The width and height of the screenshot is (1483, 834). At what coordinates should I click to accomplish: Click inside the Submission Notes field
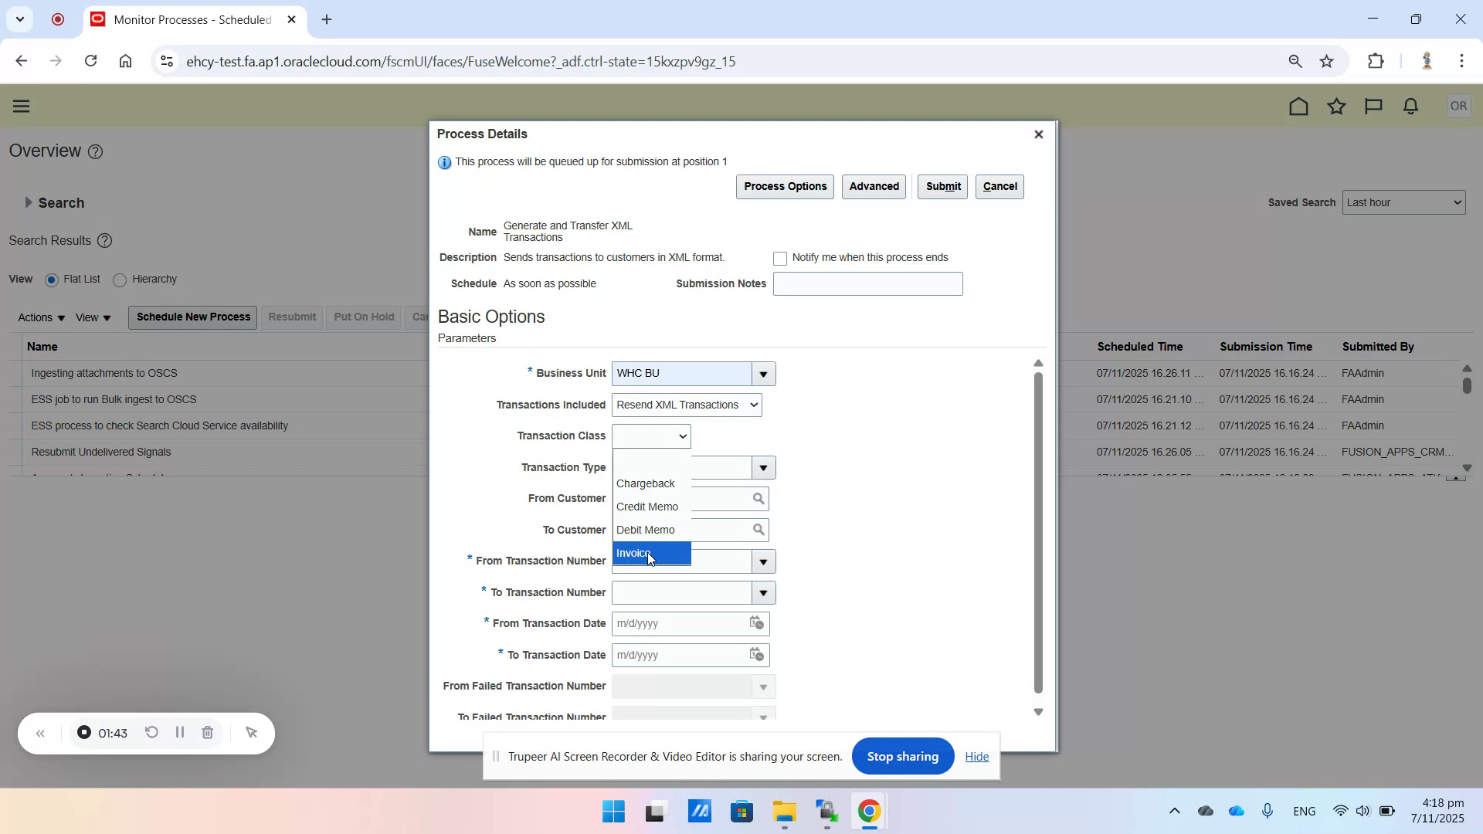click(x=867, y=283)
